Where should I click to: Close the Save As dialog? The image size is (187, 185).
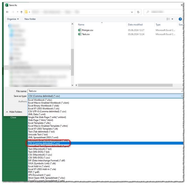pyautogui.click(x=182, y=5)
